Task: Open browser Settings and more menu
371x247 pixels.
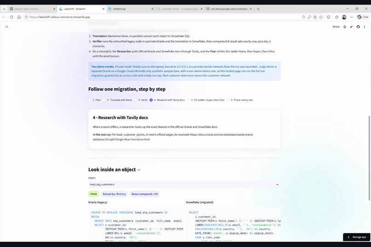Action: pos(352,17)
